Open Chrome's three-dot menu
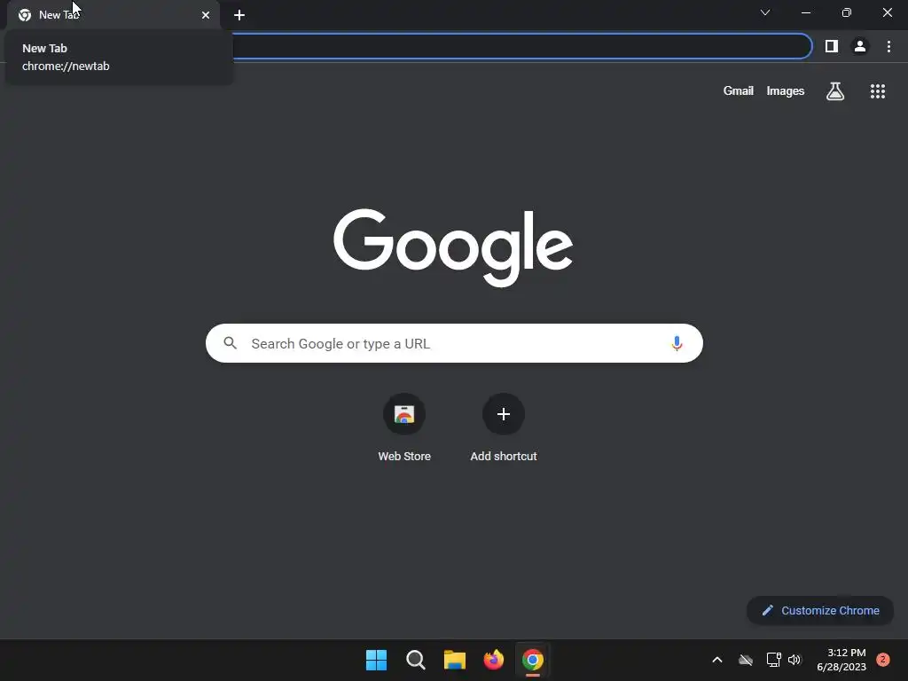The height and width of the screenshot is (681, 908). [888, 46]
